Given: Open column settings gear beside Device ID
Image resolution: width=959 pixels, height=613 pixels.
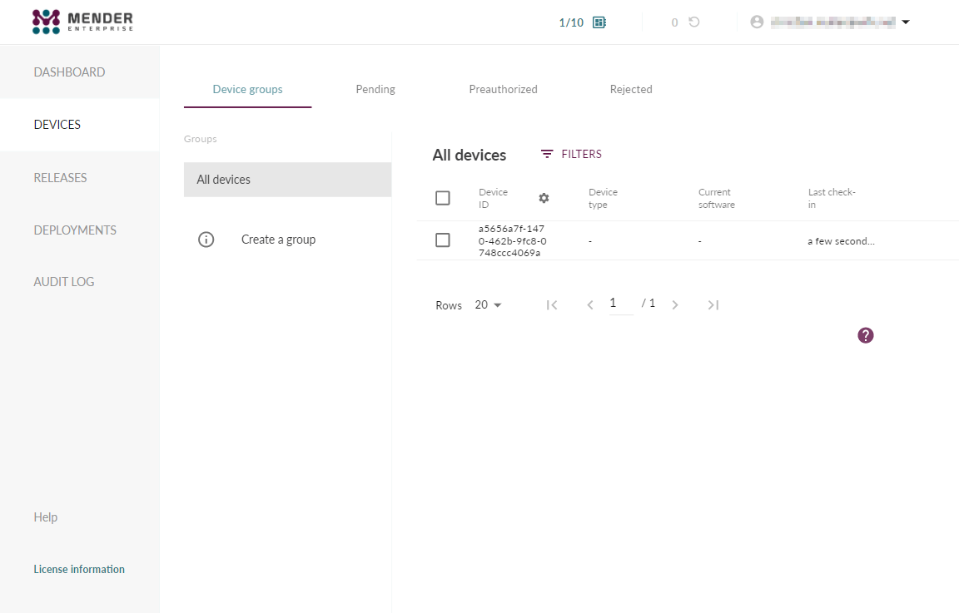Looking at the screenshot, I should point(544,198).
